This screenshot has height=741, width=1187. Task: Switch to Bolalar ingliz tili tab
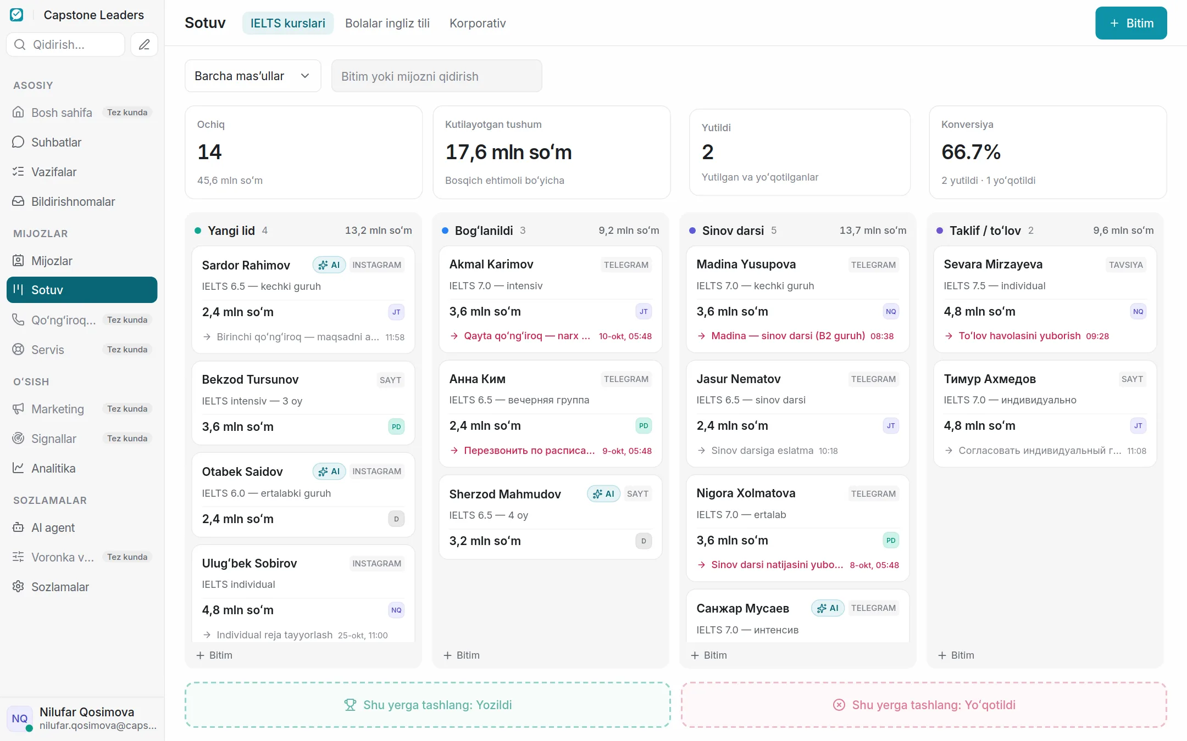(387, 23)
